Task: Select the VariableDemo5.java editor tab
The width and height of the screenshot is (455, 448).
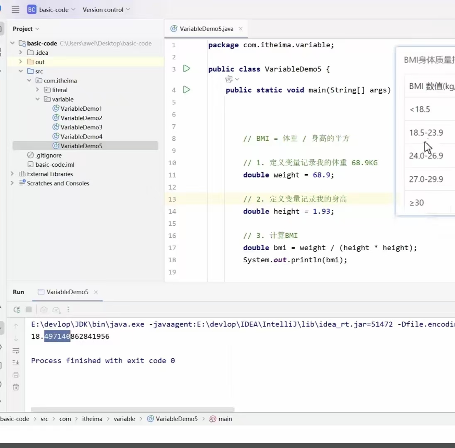Action: click(x=206, y=29)
